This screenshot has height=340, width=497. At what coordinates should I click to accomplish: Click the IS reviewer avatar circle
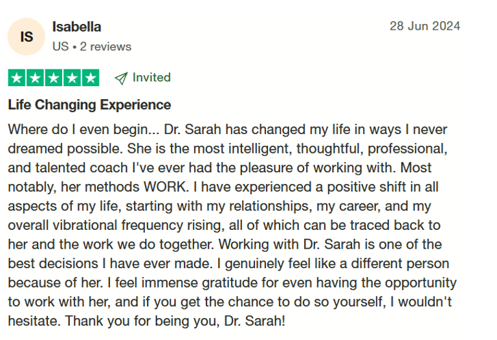[27, 37]
